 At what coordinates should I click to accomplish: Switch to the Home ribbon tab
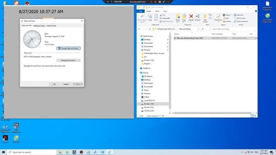point(149,11)
